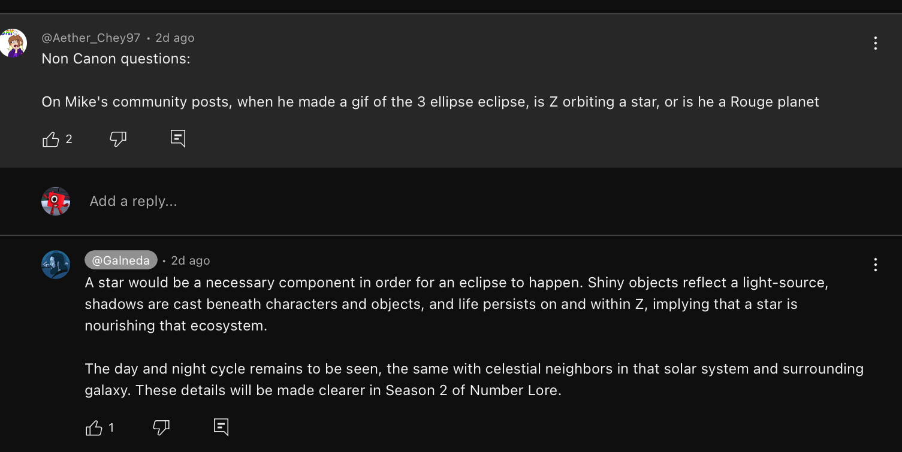The height and width of the screenshot is (452, 902).
Task: Like the comment by @Aether_Chey97
Action: click(51, 139)
